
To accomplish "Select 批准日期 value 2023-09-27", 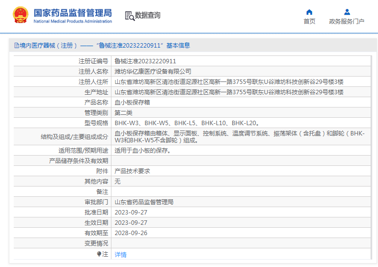I will click(131, 213).
